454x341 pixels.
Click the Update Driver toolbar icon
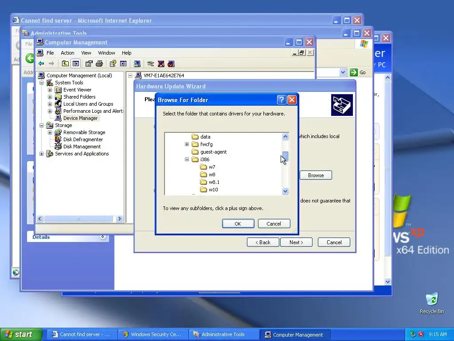(150, 63)
